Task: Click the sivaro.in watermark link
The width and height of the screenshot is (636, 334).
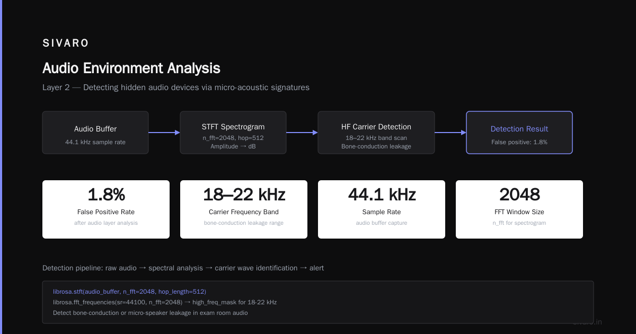Action: [588, 322]
